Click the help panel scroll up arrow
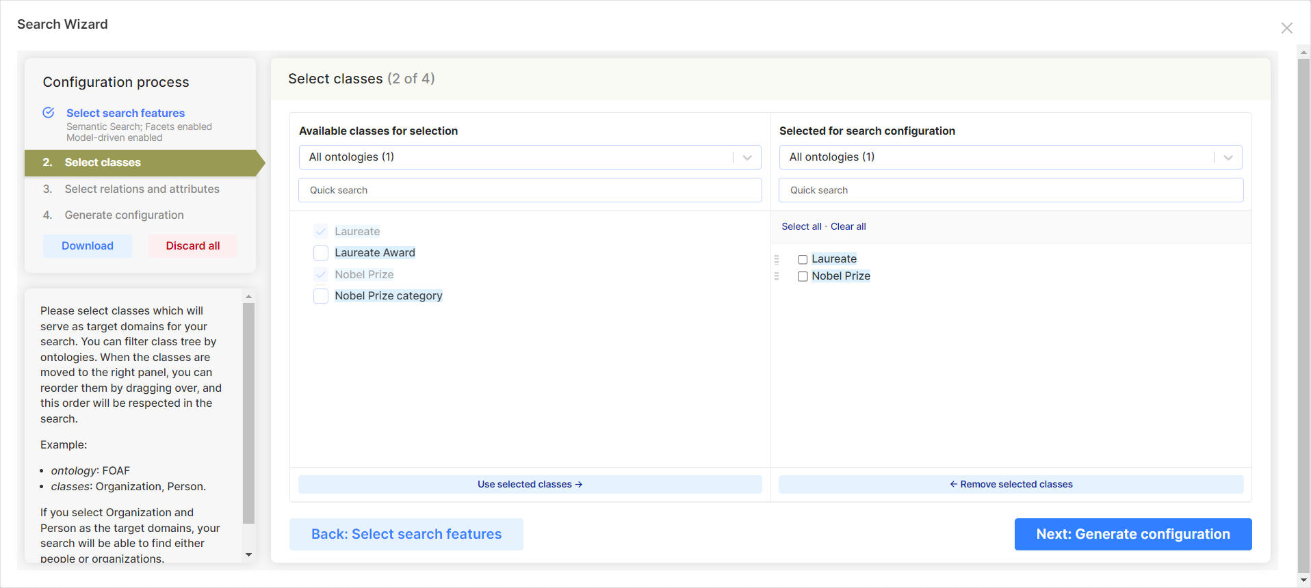The height and width of the screenshot is (588, 1311). [x=248, y=297]
